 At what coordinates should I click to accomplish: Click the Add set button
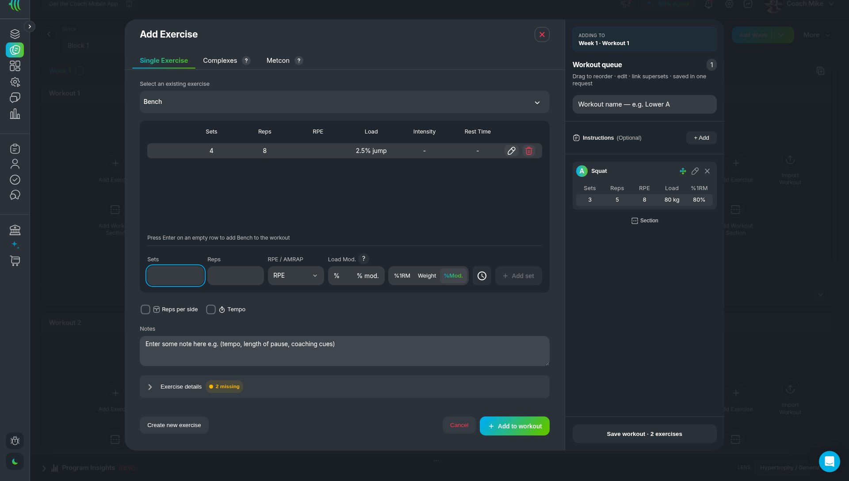[518, 276]
